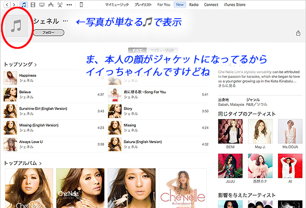Select the すべて filter toggle
This screenshot has height=208, width=306.
(x=137, y=50)
